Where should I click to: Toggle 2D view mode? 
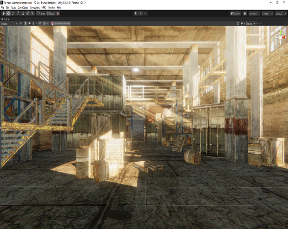point(21,23)
